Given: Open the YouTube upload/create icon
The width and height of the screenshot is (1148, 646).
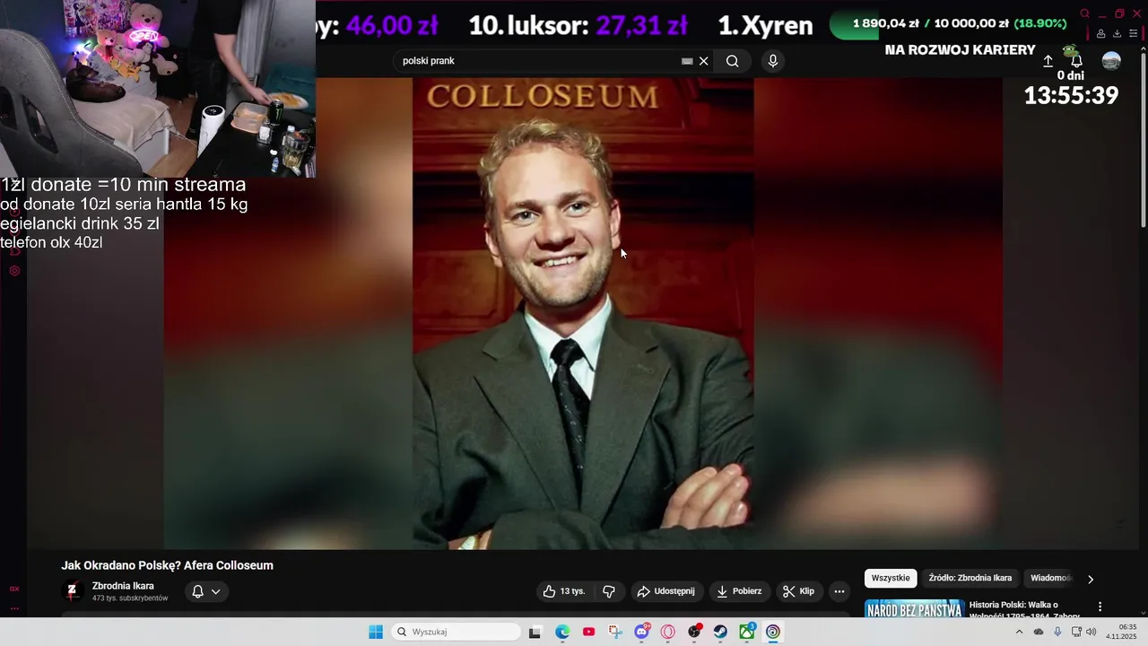Looking at the screenshot, I should coord(1048,61).
